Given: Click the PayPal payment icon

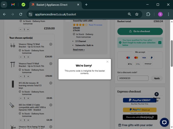Looking at the screenshot, I should pos(152,58).
